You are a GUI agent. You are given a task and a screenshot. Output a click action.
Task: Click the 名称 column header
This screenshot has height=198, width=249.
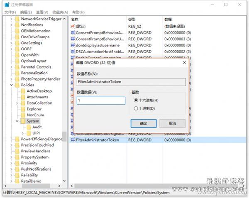click(75, 20)
